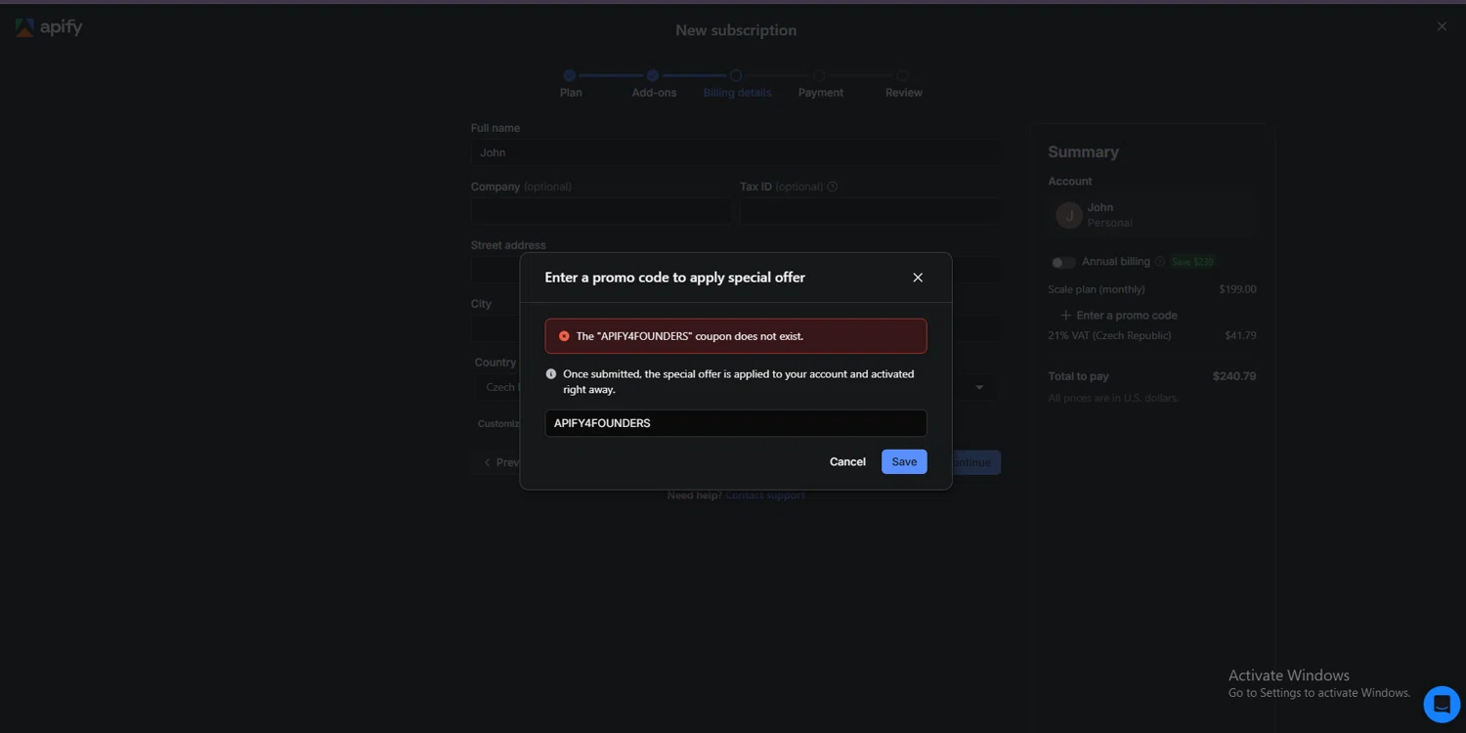
Task: Open the Contact support link
Action: coord(765,496)
